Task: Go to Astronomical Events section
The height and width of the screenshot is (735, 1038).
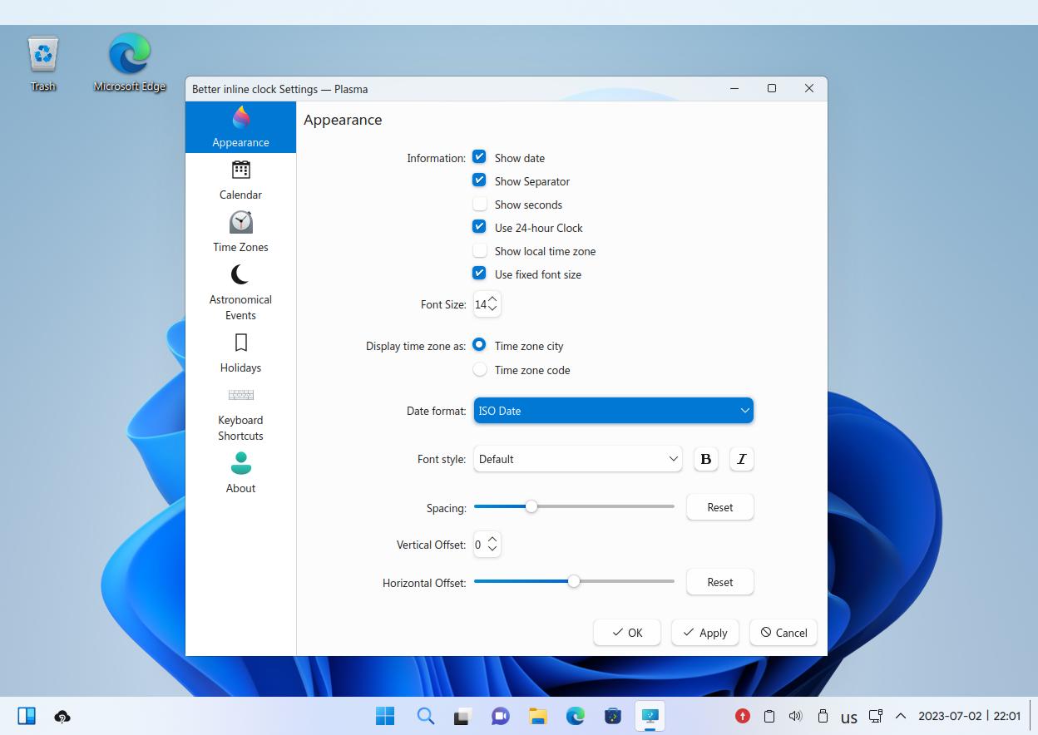Action: (240, 293)
